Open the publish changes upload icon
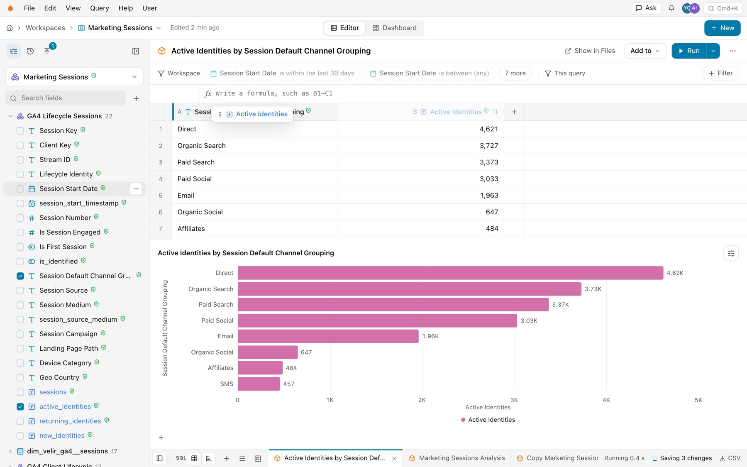747x467 pixels. tap(47, 51)
